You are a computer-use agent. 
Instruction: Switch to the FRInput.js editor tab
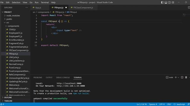[59, 8]
